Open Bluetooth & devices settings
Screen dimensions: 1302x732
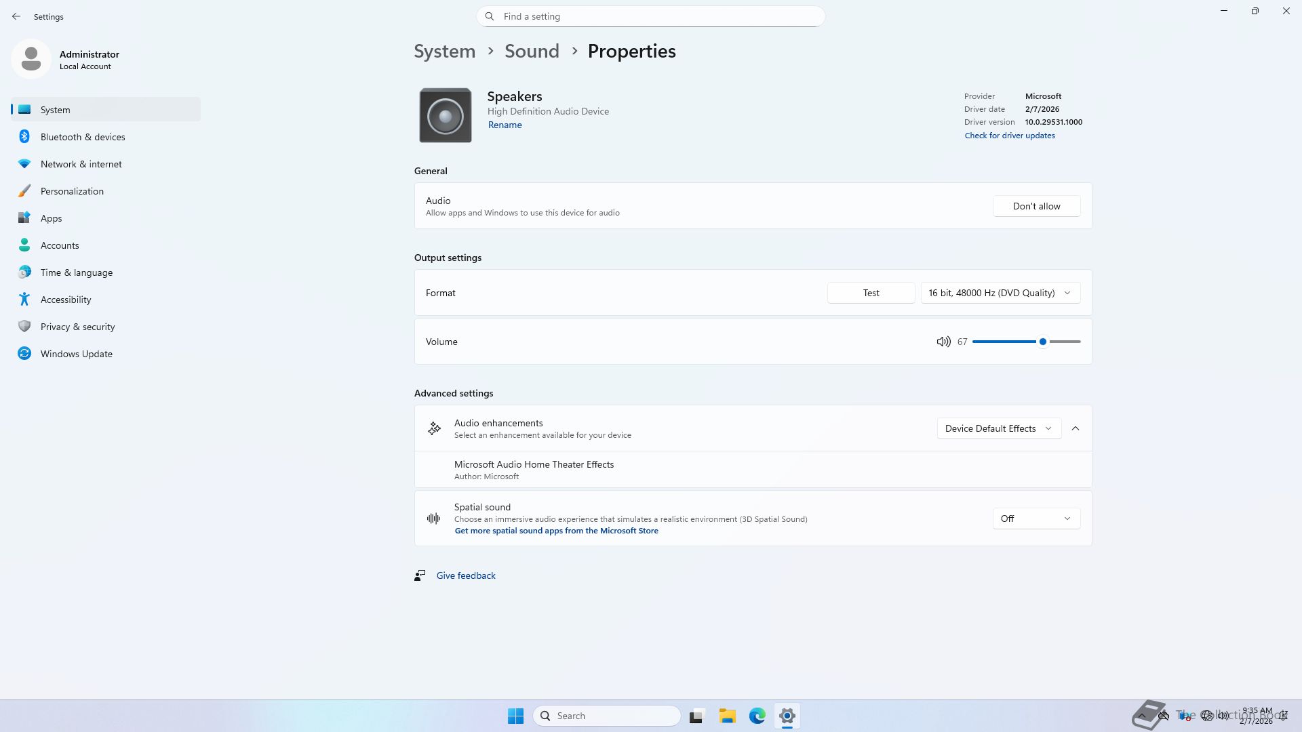(83, 137)
